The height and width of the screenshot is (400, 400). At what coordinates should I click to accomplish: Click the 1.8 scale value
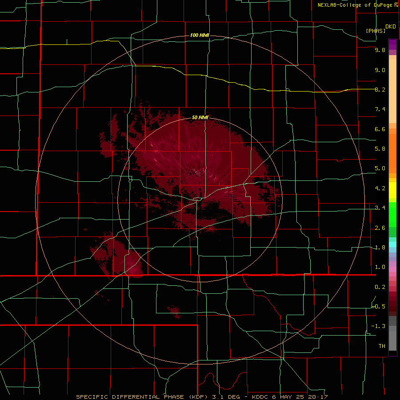coord(380,248)
